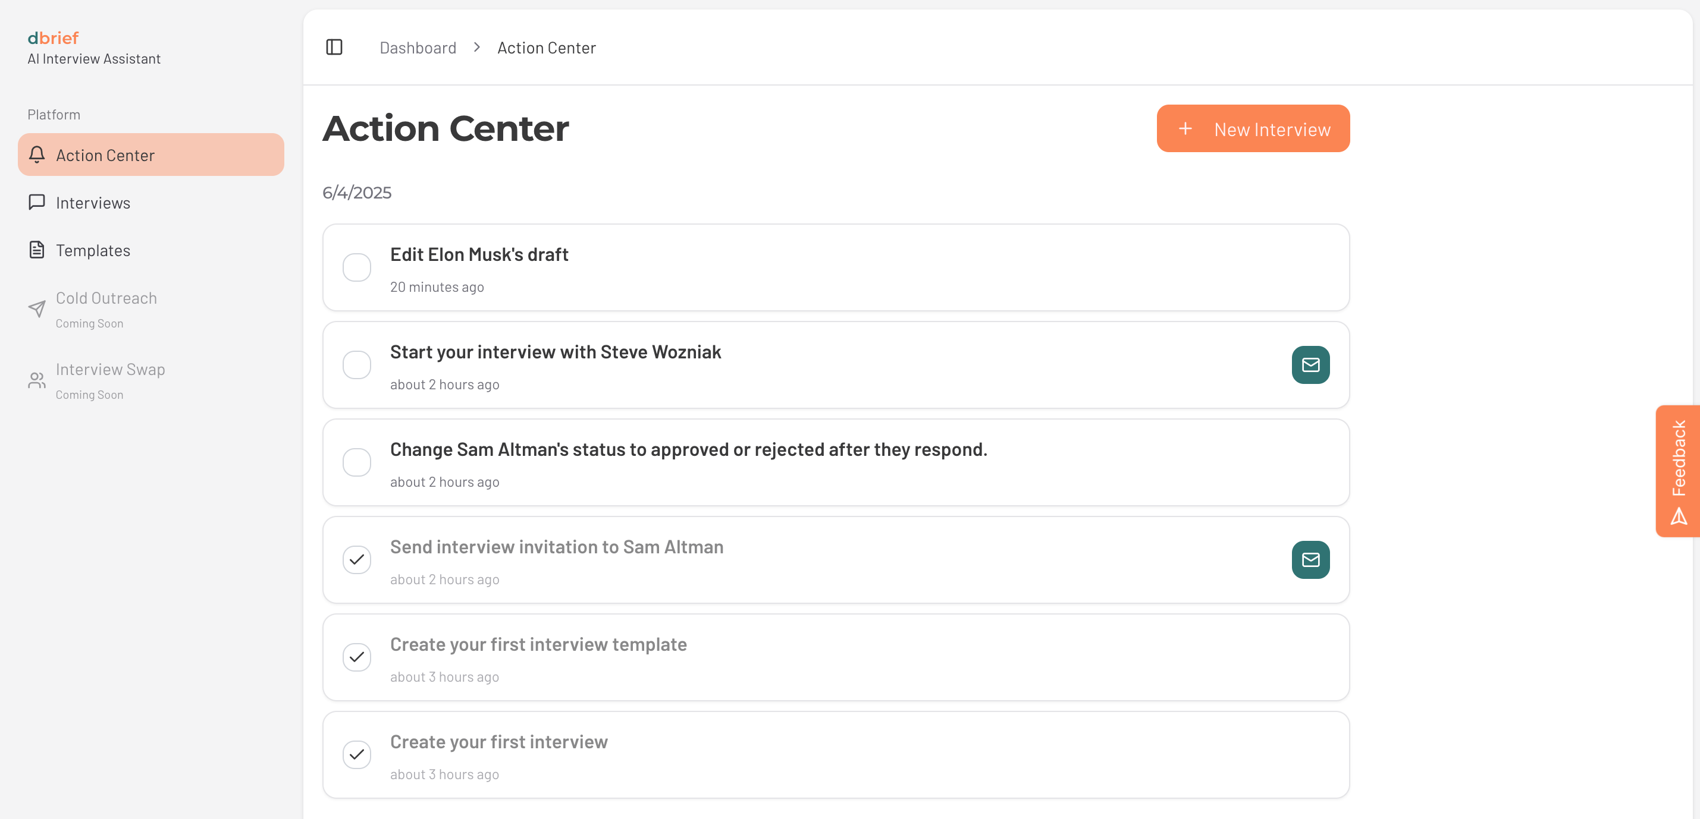1700x819 pixels.
Task: Click the Interviews chat bubble icon
Action: click(37, 202)
